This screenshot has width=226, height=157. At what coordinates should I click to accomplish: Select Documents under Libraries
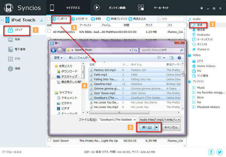coord(67,98)
